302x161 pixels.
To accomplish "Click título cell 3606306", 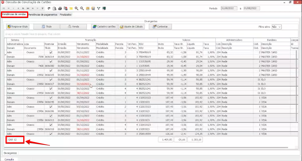I will (x=51, y=111).
